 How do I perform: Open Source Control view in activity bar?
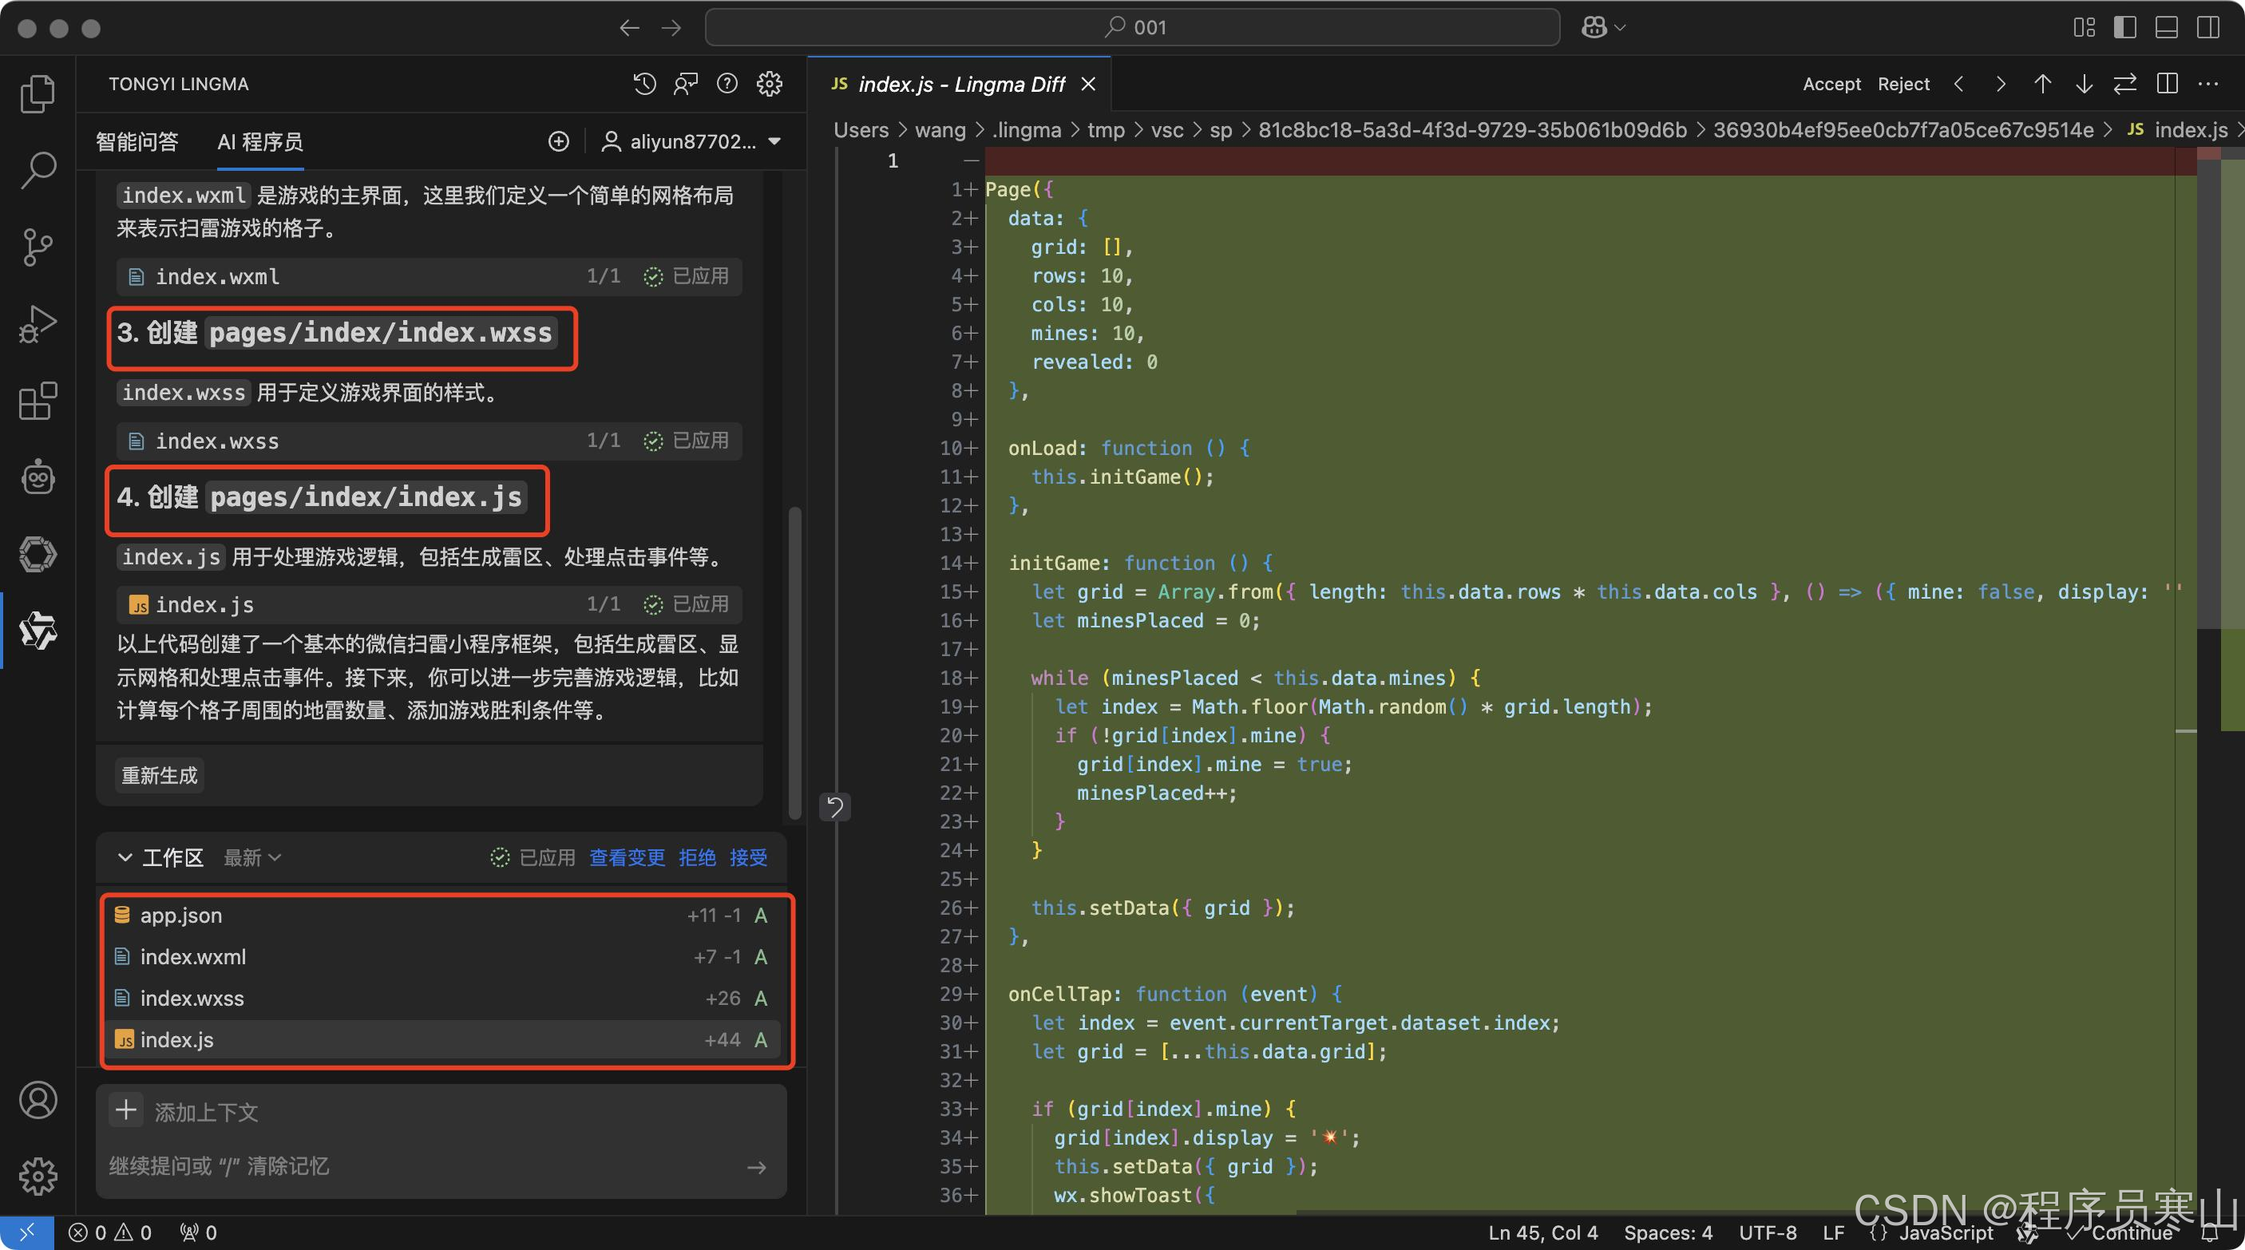pos(38,247)
